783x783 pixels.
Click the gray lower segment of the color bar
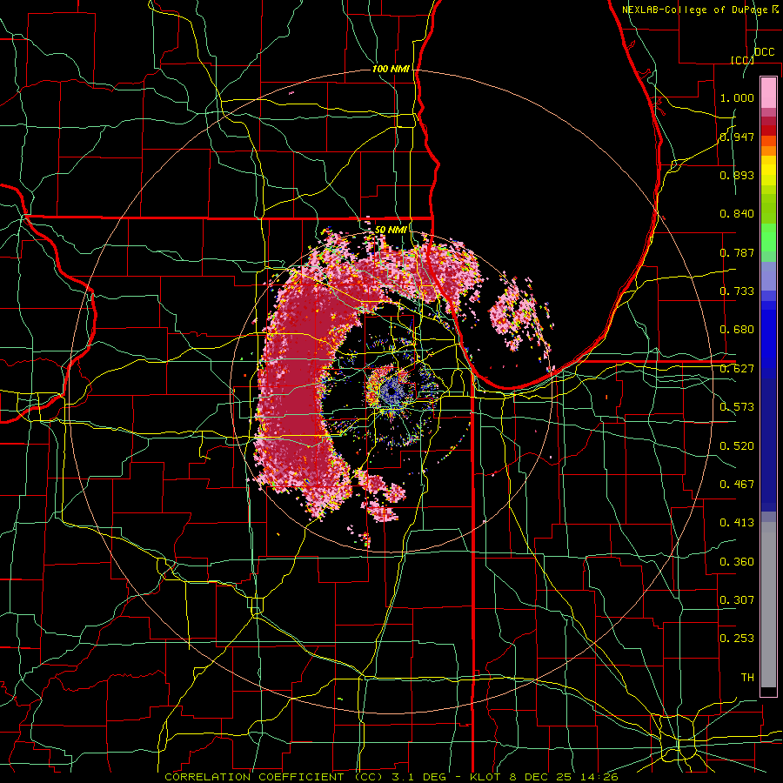coord(768,605)
